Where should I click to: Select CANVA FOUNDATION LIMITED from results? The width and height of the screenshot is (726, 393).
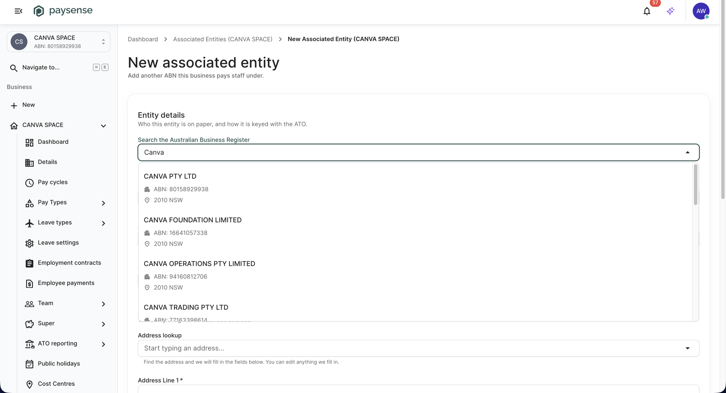coord(415,232)
